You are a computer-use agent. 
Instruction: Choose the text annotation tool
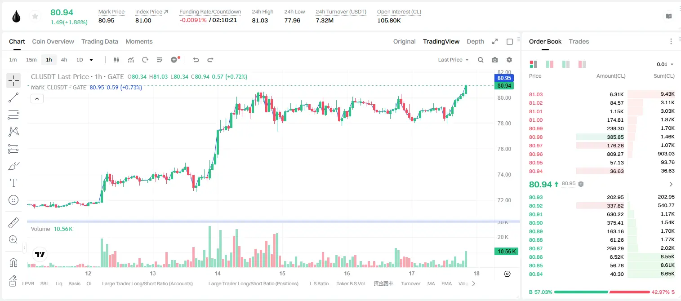[13, 183]
